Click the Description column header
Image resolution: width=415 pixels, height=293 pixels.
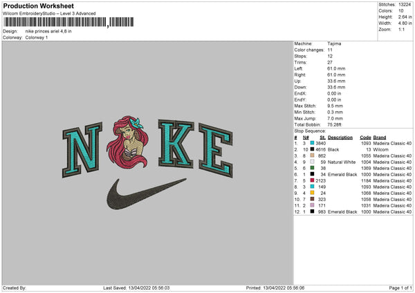click(340, 138)
